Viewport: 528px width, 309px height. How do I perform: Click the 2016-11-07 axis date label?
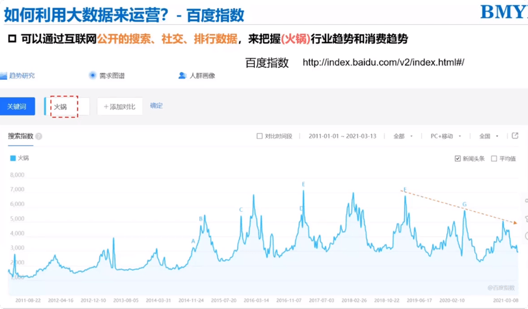tap(289, 300)
